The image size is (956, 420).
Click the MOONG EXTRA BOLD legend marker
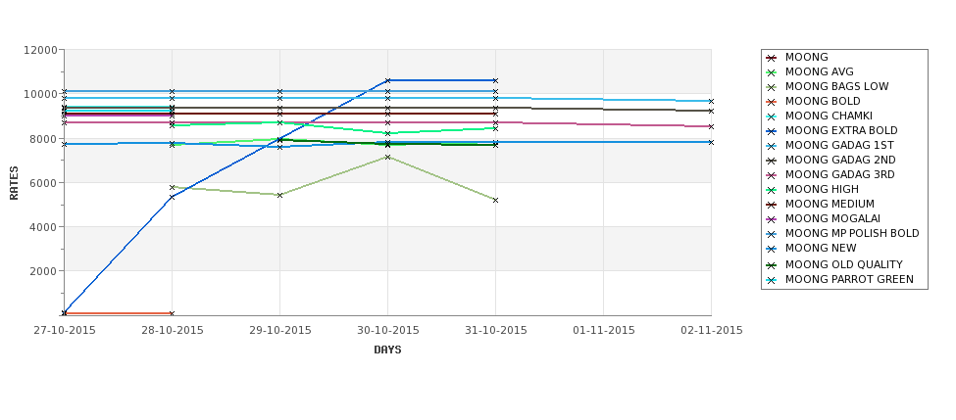772,131
